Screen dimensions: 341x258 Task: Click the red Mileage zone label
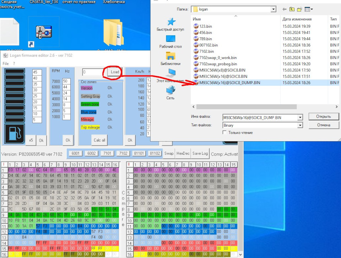click(x=87, y=120)
